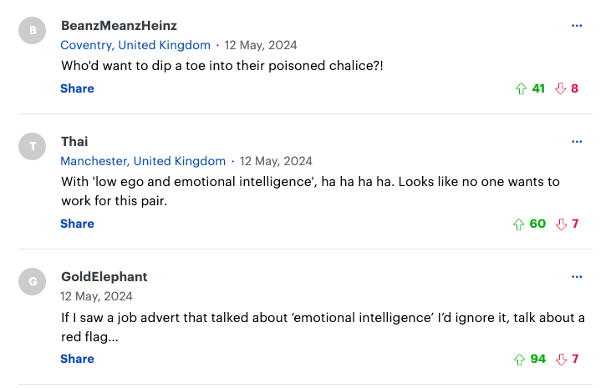
Task: Click Thai's grey avatar circle
Action: click(33, 147)
